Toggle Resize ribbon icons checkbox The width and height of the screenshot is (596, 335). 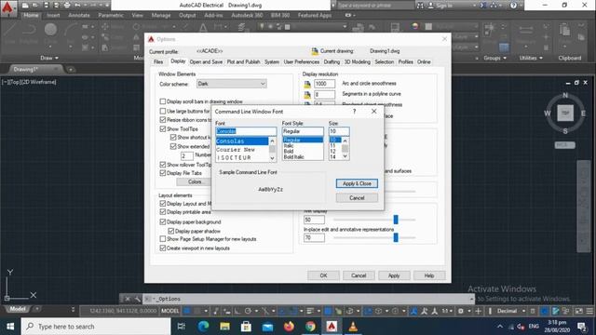(163, 120)
